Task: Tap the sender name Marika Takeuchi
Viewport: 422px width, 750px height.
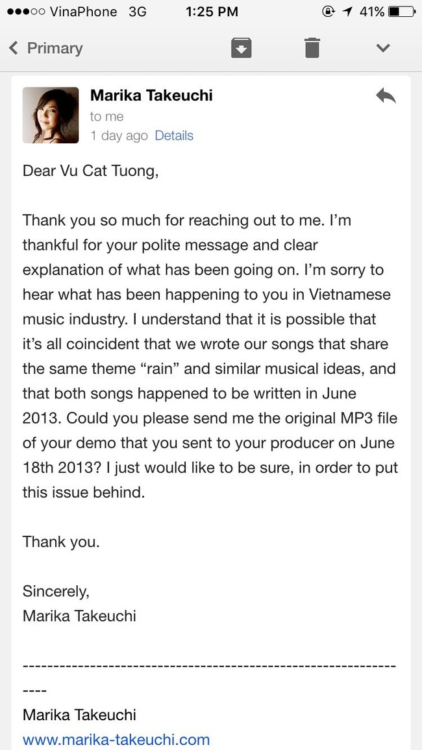Action: 151,95
